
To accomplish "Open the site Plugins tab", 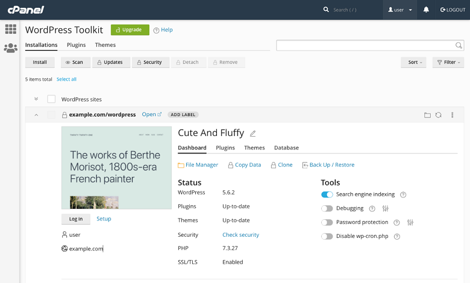I will tap(225, 148).
